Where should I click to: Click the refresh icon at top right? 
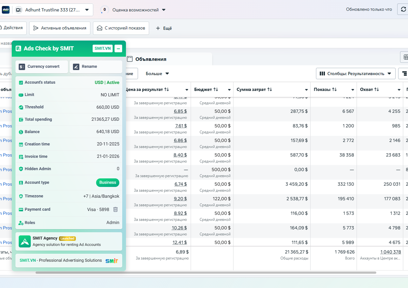(x=403, y=10)
